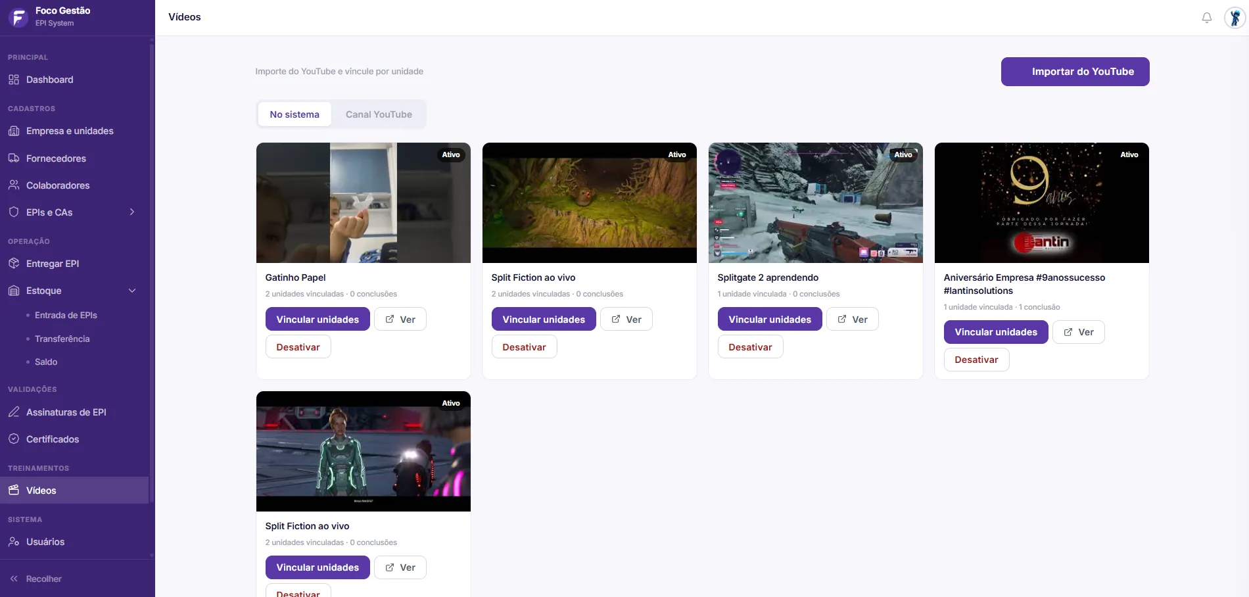Click the Usuários user-settings icon
Image resolution: width=1249 pixels, height=597 pixels.
[x=14, y=542]
